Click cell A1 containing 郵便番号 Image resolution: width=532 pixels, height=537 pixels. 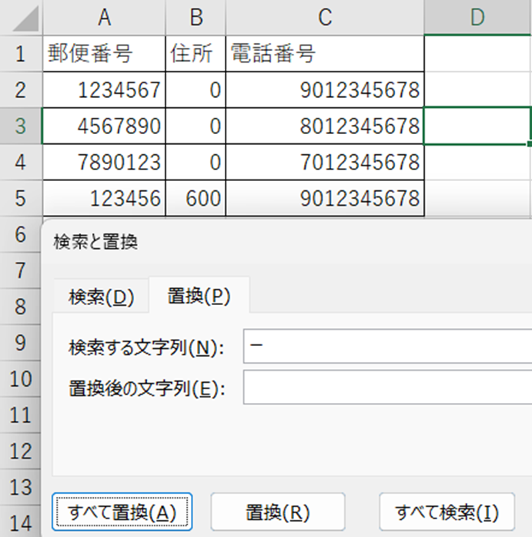pos(104,54)
